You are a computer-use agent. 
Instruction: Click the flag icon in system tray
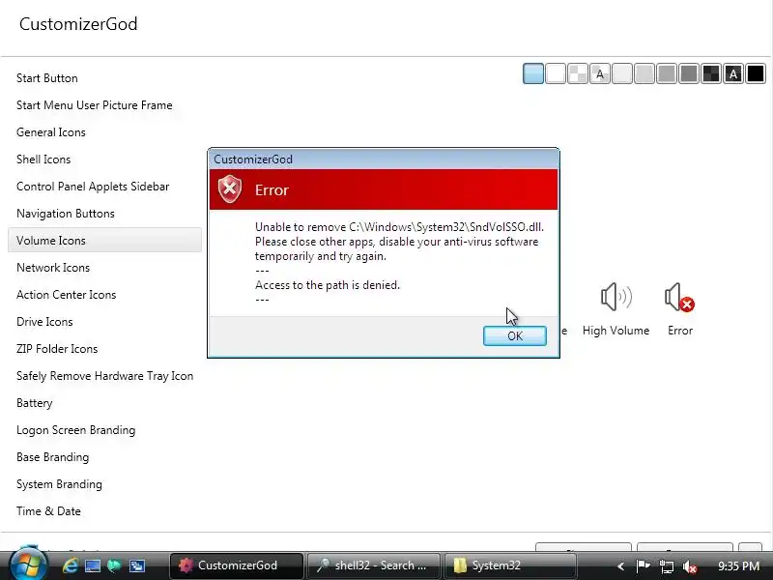643,565
